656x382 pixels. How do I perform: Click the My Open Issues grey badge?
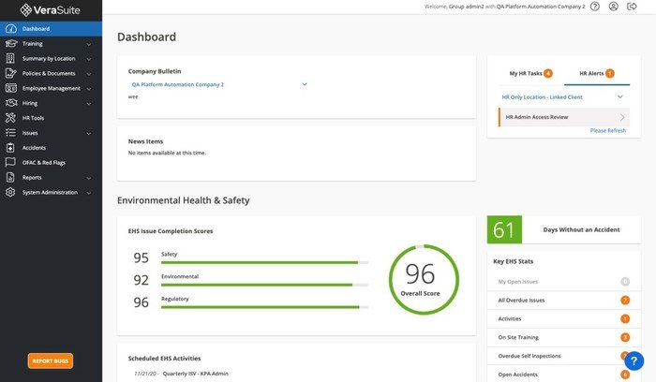tap(625, 282)
